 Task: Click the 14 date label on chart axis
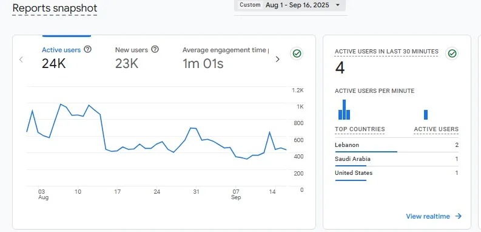pyautogui.click(x=272, y=192)
